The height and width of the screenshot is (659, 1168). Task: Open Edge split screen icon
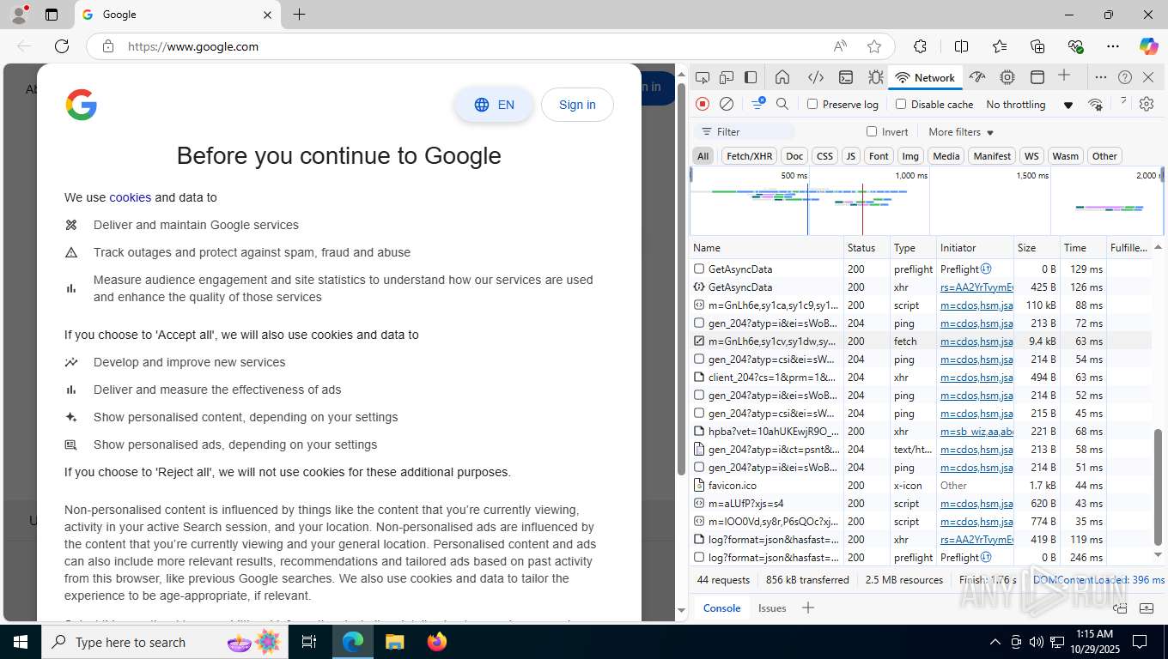coord(962,46)
